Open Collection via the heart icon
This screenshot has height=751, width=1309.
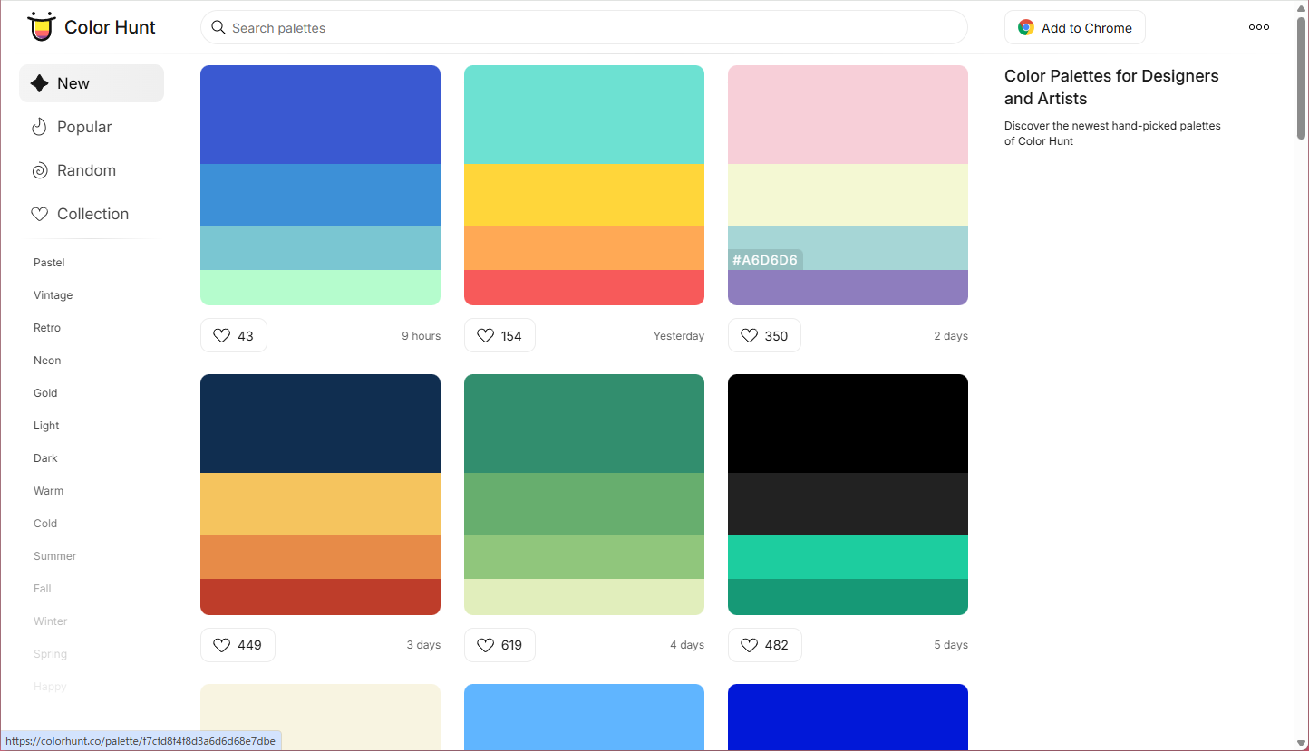(39, 214)
